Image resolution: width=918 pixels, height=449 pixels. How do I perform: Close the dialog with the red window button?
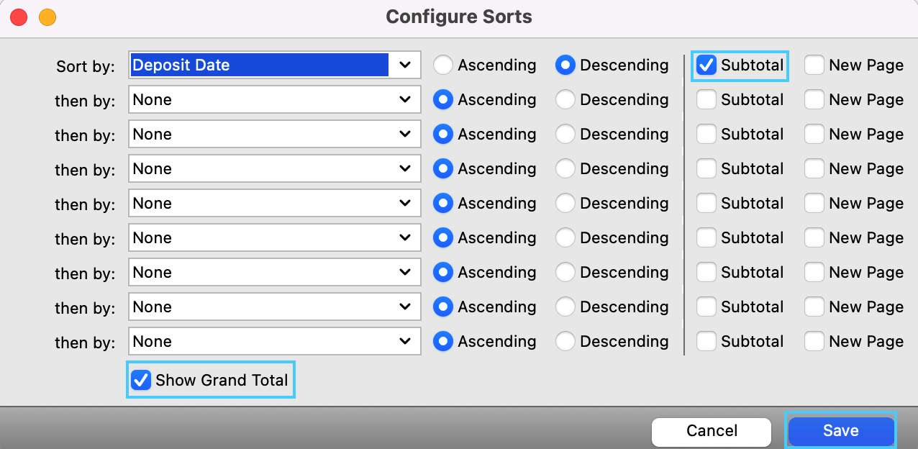pos(18,17)
